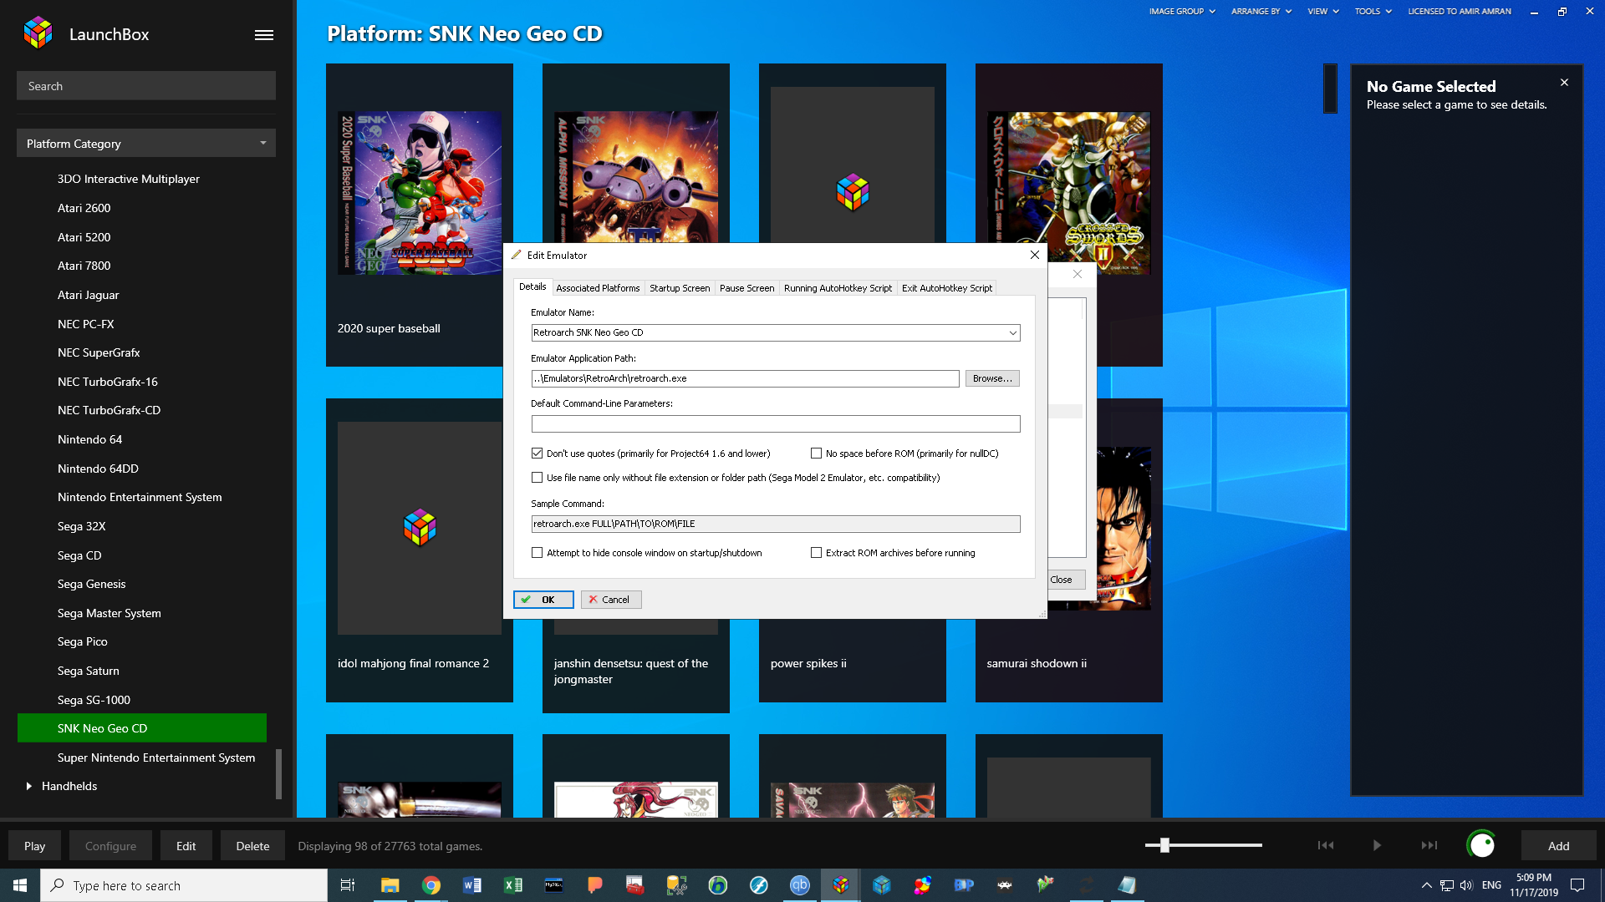Click the Delete button in bottom bar
The height and width of the screenshot is (902, 1605).
pyautogui.click(x=252, y=846)
